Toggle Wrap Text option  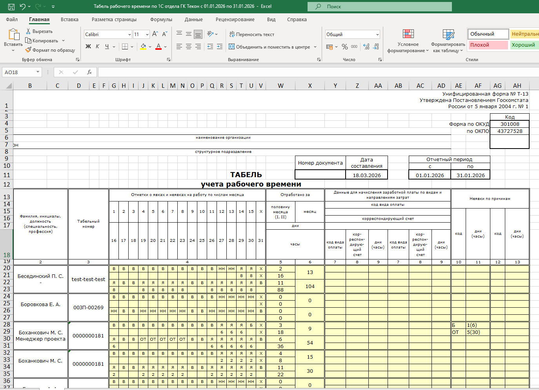(251, 34)
